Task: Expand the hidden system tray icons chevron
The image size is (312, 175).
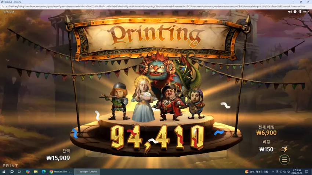Action: pos(273,172)
